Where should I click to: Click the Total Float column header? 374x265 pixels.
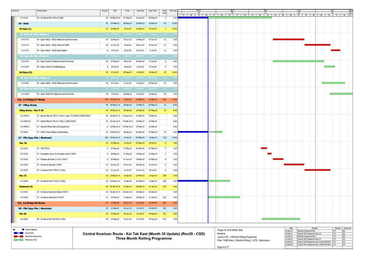(x=164, y=12)
